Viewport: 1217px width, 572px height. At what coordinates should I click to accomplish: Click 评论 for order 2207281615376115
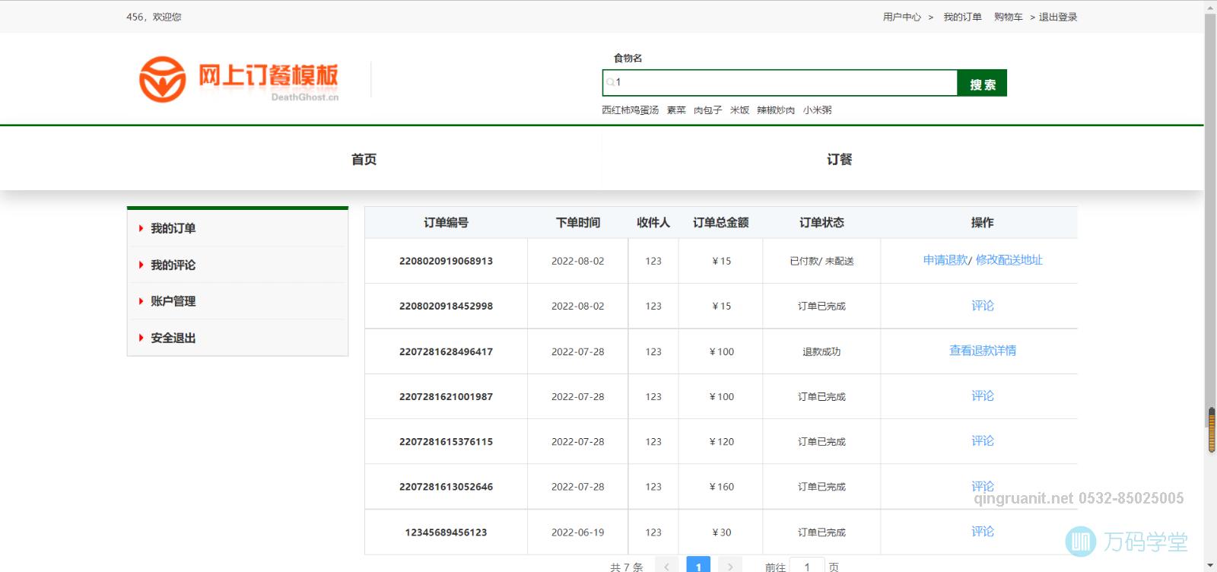click(x=983, y=440)
